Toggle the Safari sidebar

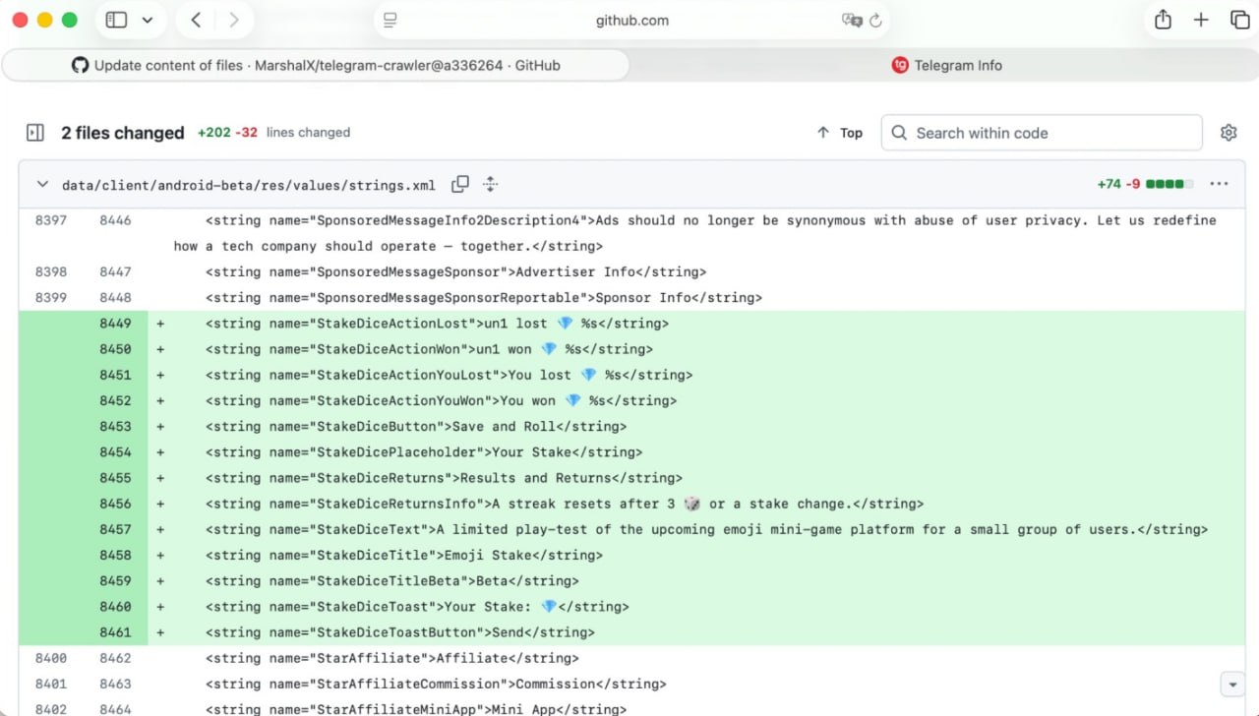116,20
